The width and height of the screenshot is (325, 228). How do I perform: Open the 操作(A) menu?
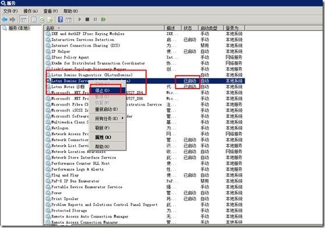(30, 11)
